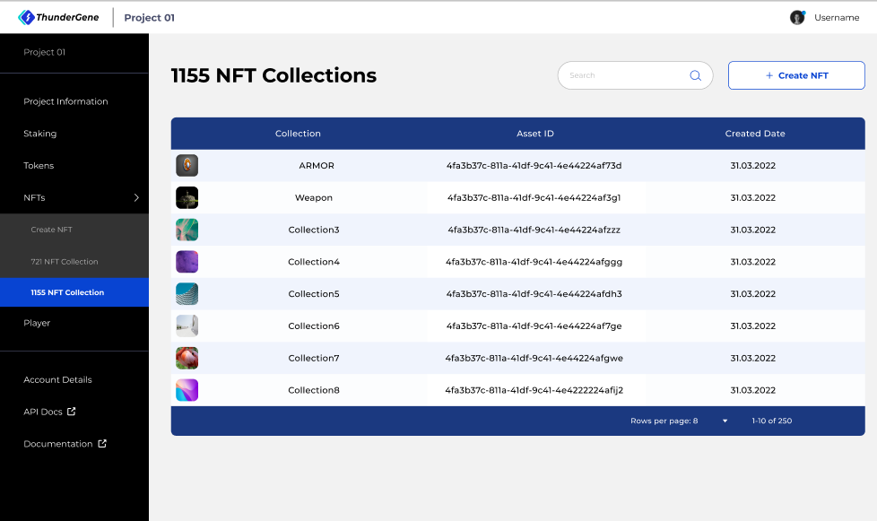Click the ThunderGene logo icon
The image size is (877, 521).
tap(26, 17)
